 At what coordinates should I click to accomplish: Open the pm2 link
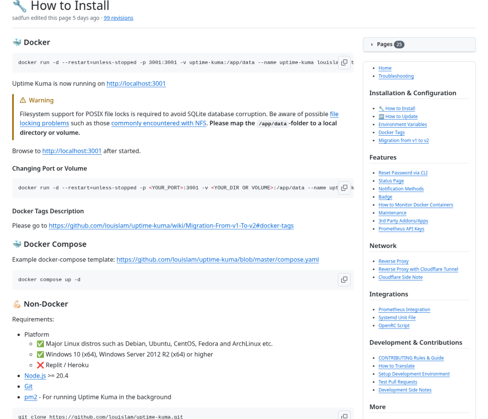tap(31, 397)
